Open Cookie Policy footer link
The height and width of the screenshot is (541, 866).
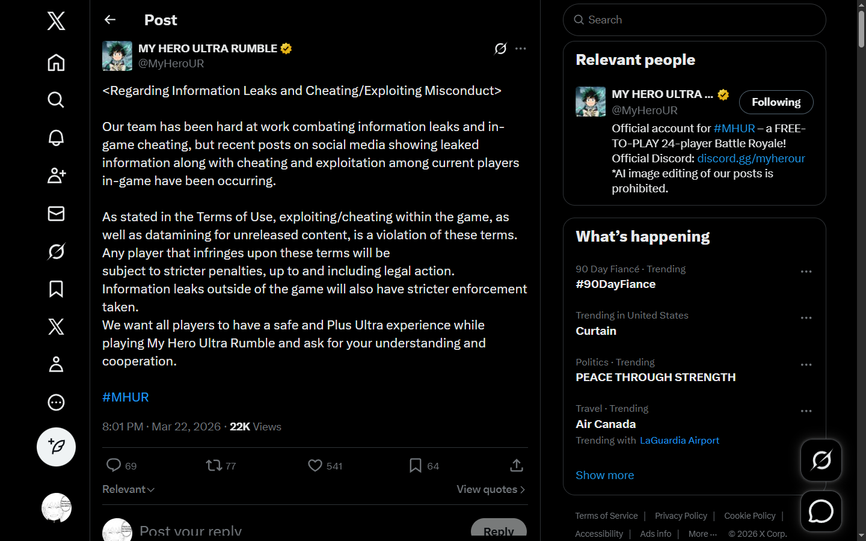tap(750, 516)
